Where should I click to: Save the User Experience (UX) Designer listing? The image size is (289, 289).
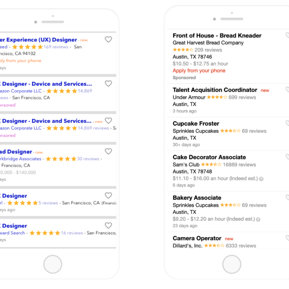108,39
